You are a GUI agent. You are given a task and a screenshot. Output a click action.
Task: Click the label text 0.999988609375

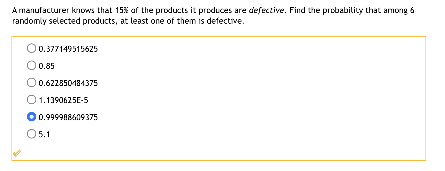pos(68,117)
